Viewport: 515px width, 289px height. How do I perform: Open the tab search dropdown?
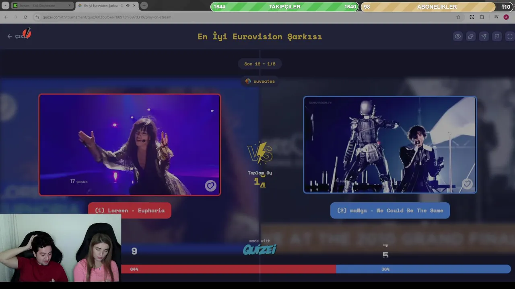5,6
